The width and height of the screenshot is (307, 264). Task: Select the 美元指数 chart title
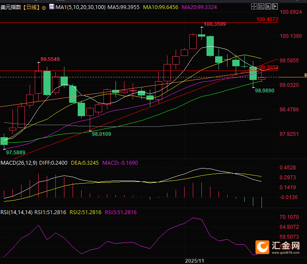(11, 7)
